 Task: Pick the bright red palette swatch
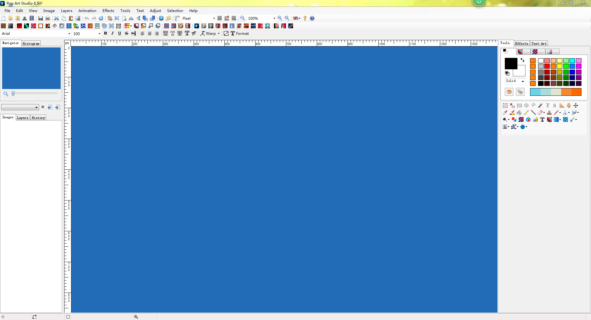tap(547, 66)
